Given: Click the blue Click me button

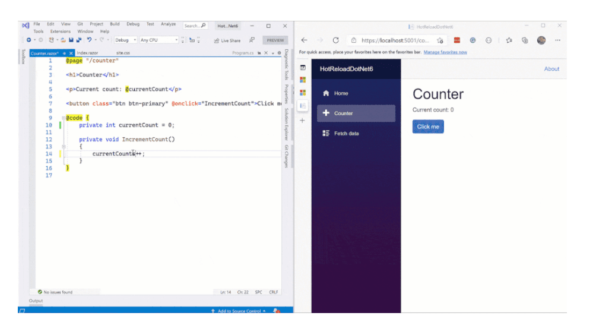Looking at the screenshot, I should [428, 127].
